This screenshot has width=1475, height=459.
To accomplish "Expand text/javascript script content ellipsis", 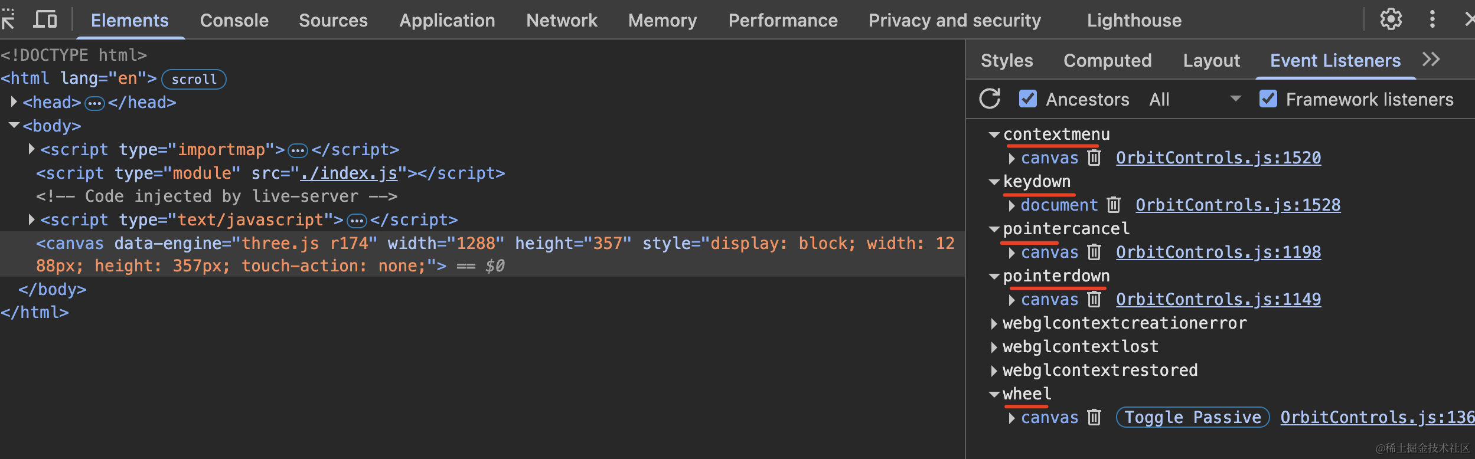I will (357, 221).
